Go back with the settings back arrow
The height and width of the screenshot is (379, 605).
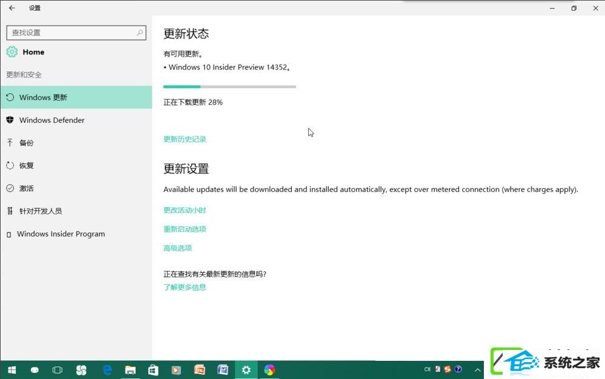[12, 8]
